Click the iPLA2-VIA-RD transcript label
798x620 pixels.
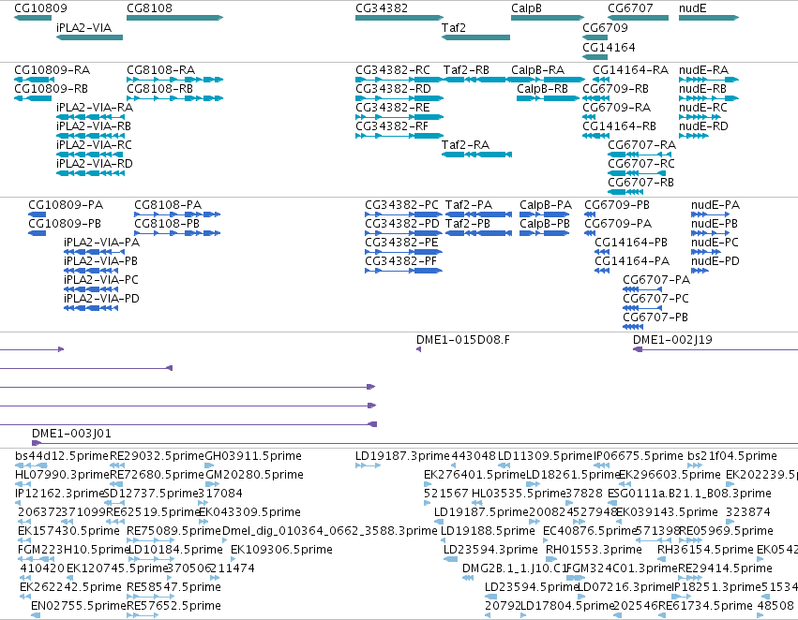coord(95,164)
